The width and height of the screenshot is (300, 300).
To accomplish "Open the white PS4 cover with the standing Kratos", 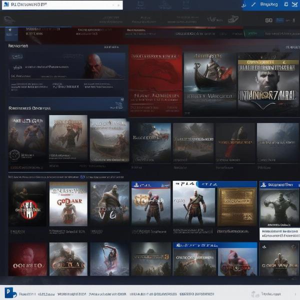I will tap(194, 203).
